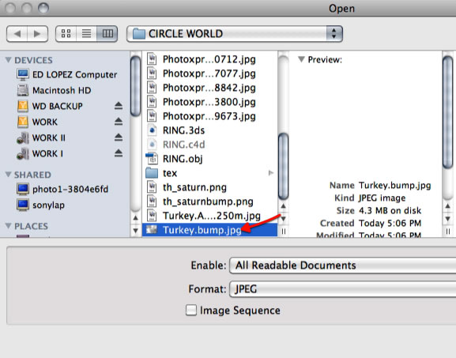Collapse the PLACES section
This screenshot has width=456, height=358.
coord(9,226)
